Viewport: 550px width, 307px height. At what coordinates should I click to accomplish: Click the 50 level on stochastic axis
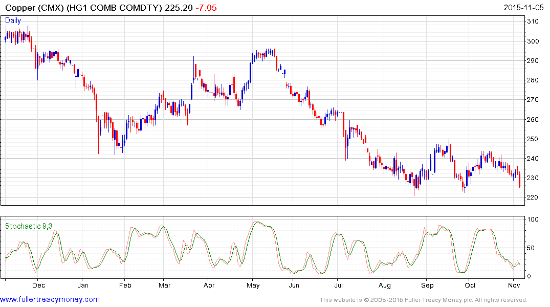pos(532,248)
